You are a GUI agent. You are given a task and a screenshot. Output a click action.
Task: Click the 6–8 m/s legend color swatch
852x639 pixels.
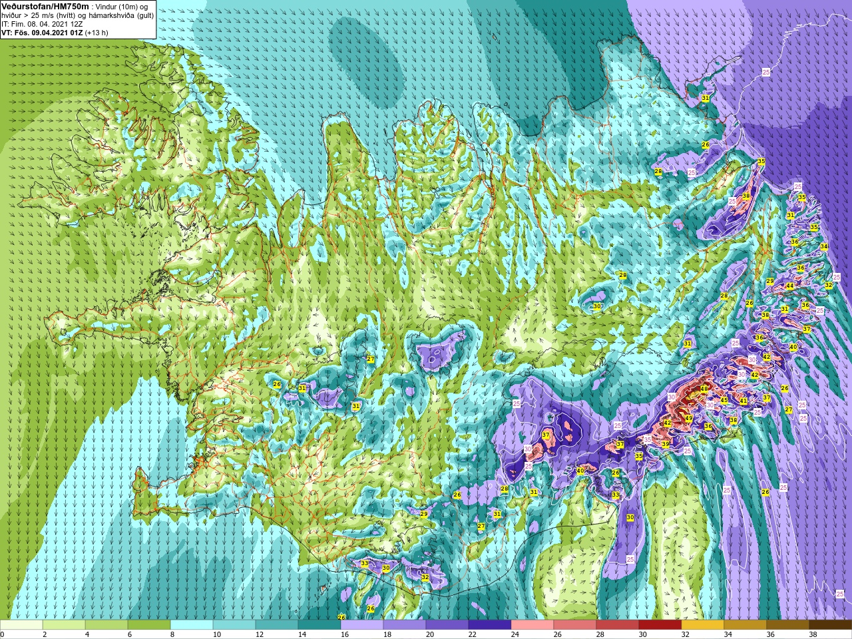point(149,625)
